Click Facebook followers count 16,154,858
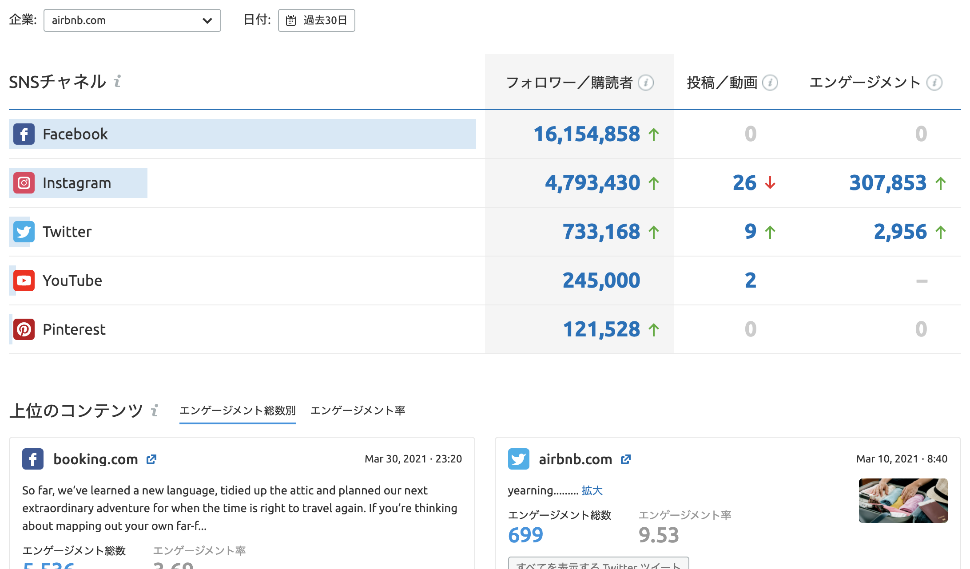This screenshot has height=569, width=970. 586,134
